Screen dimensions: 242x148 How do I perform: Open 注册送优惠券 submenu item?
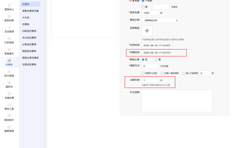pyautogui.click(x=29, y=64)
